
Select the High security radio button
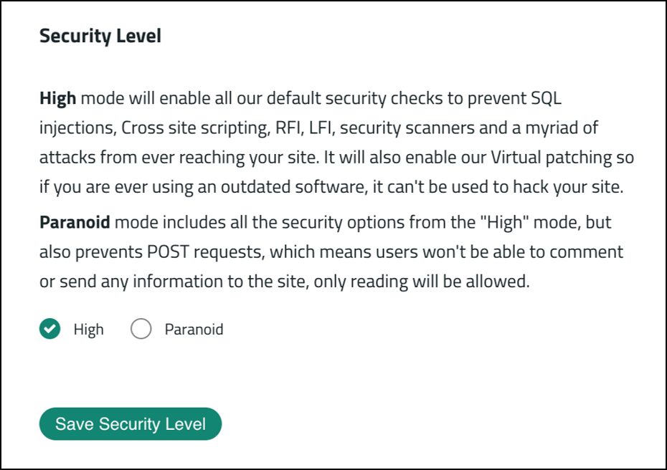(49, 330)
